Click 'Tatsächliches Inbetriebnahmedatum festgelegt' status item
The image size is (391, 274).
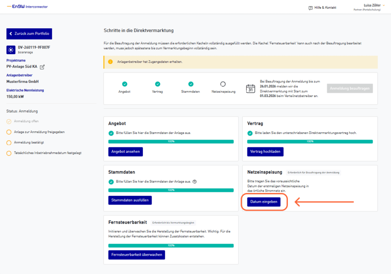coord(47,153)
